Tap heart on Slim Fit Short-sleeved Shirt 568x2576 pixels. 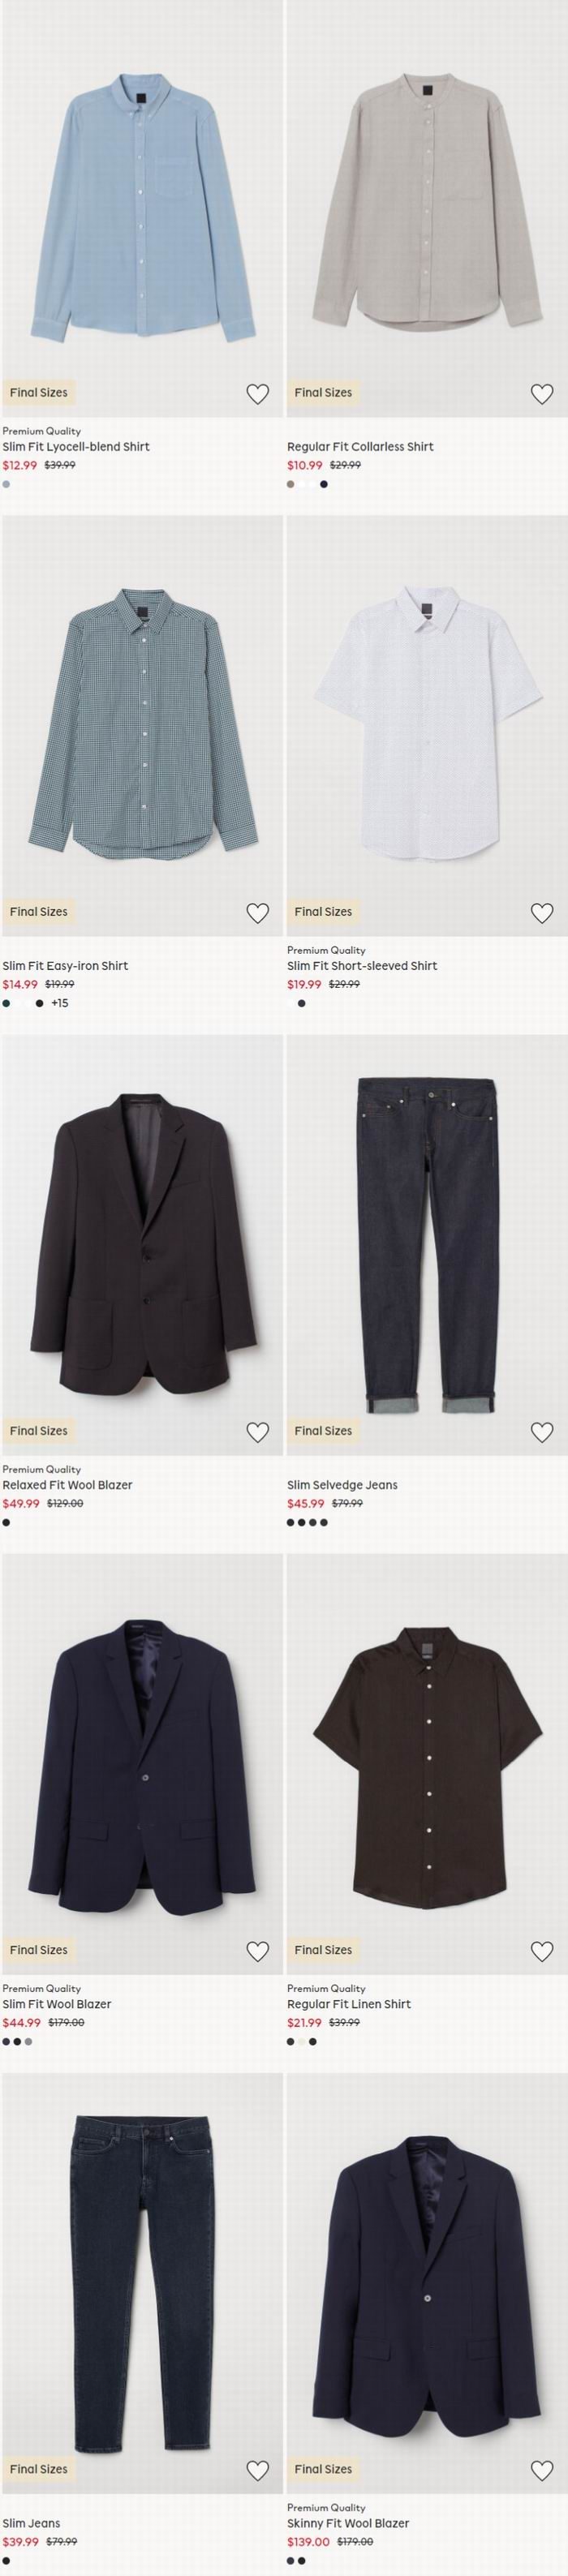coord(542,913)
